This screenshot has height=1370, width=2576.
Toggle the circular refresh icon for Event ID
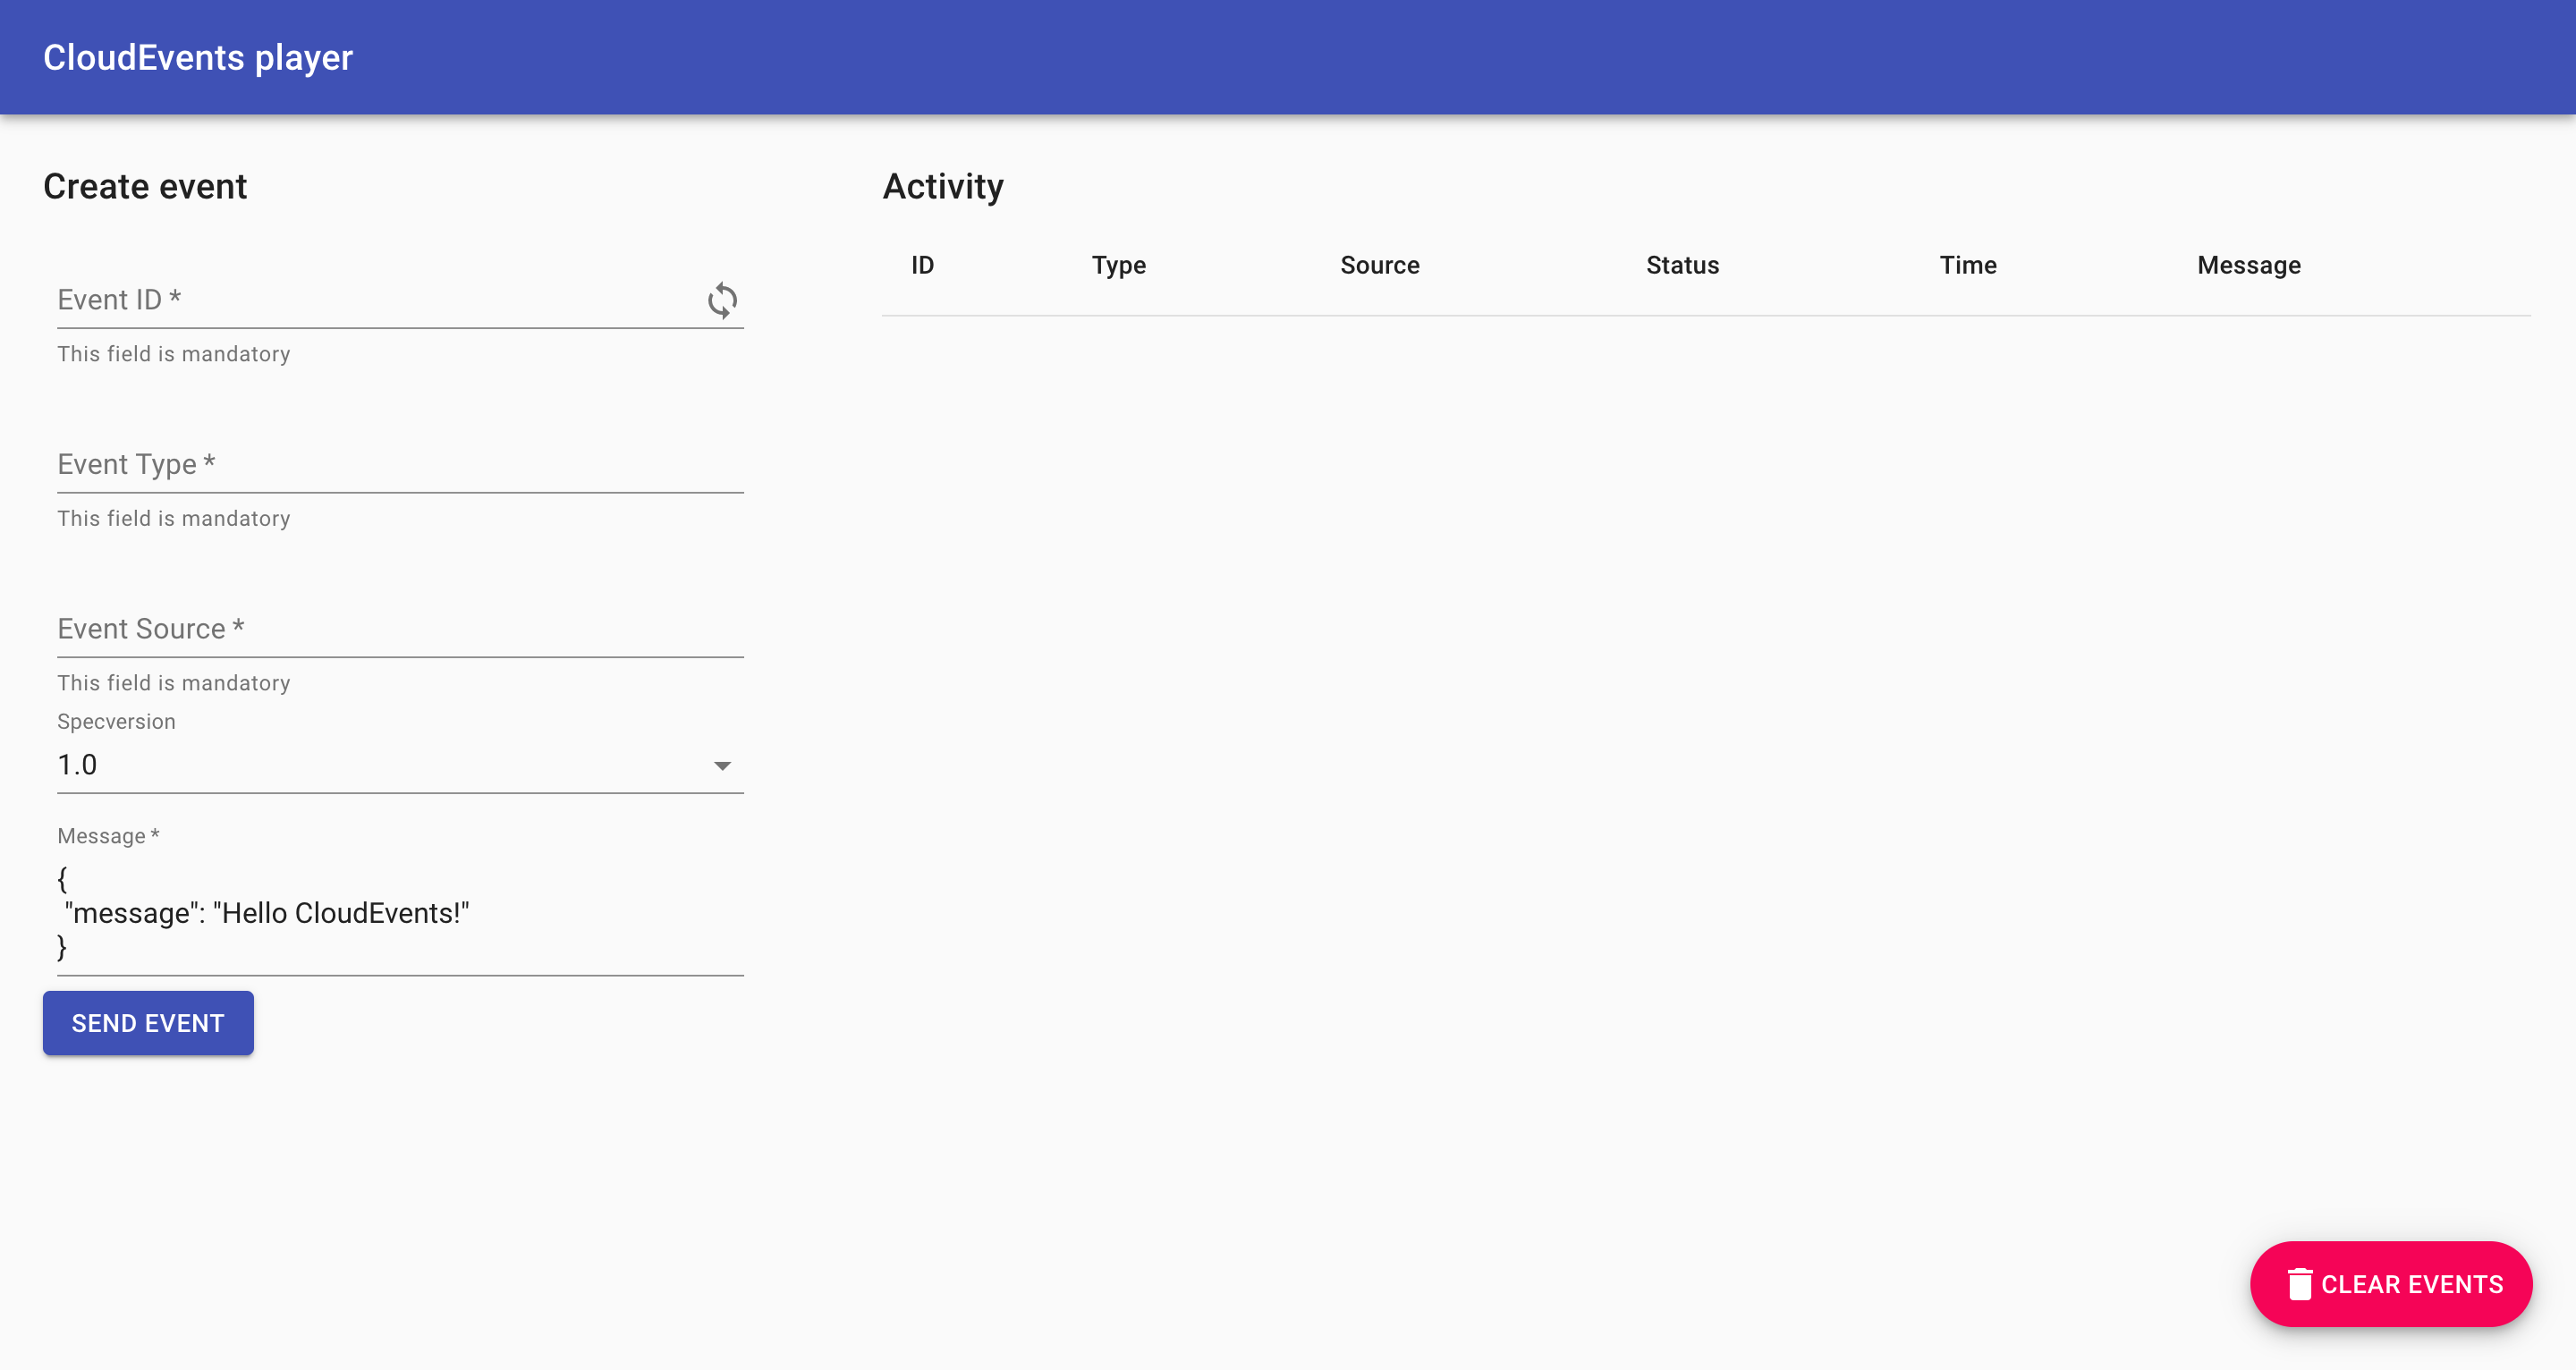pyautogui.click(x=721, y=300)
